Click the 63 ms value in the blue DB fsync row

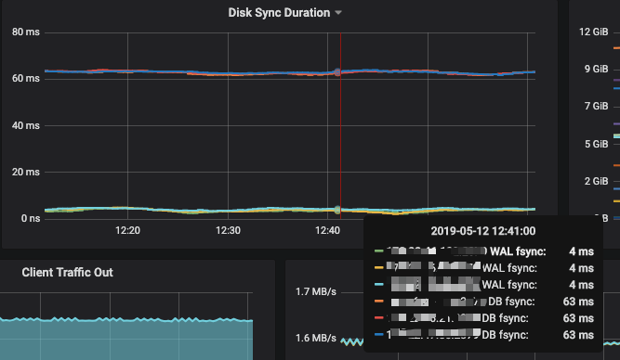(578, 335)
